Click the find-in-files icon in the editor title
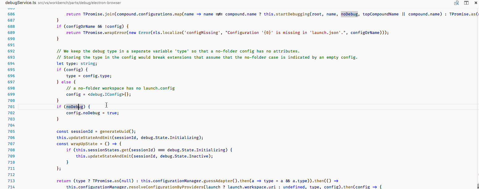This screenshot has width=479, height=189. 456,3
